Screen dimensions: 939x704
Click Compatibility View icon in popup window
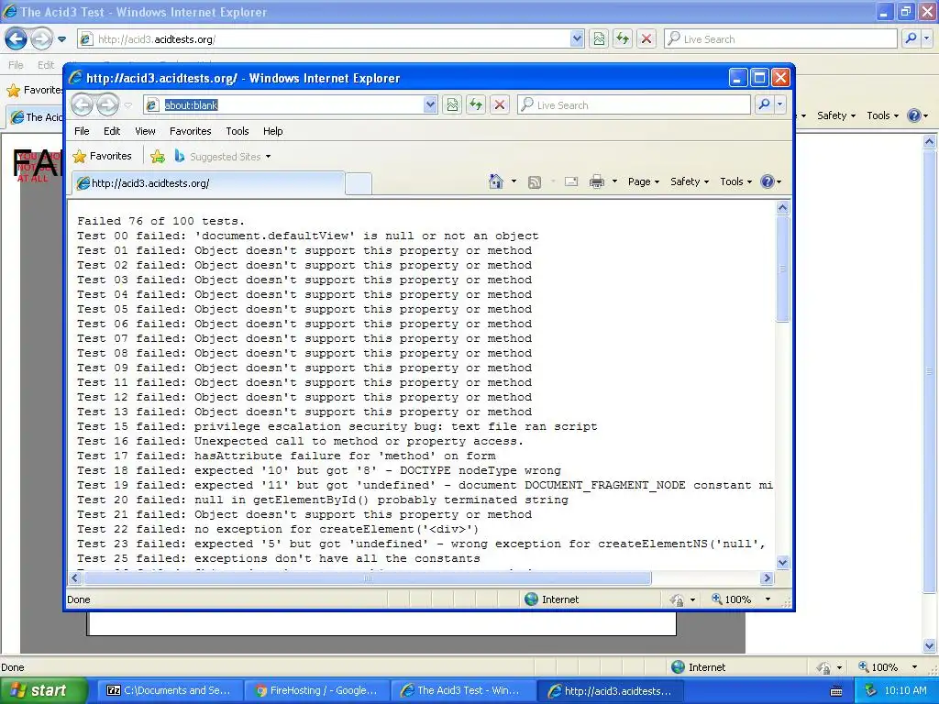[x=452, y=104]
